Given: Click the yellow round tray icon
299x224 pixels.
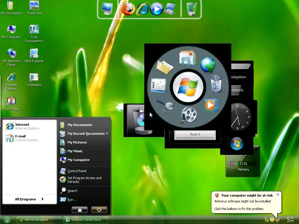Looking at the screenshot, I should [272, 220].
